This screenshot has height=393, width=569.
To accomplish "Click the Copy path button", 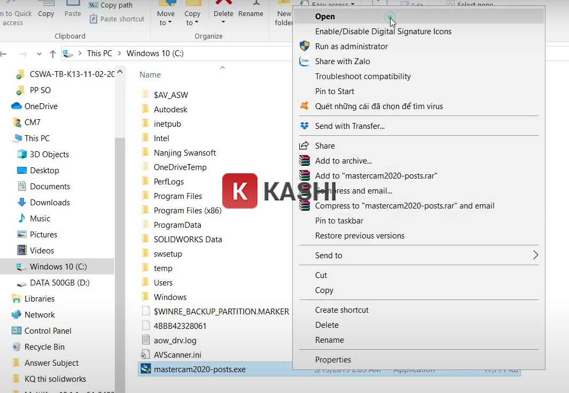I will point(111,5).
